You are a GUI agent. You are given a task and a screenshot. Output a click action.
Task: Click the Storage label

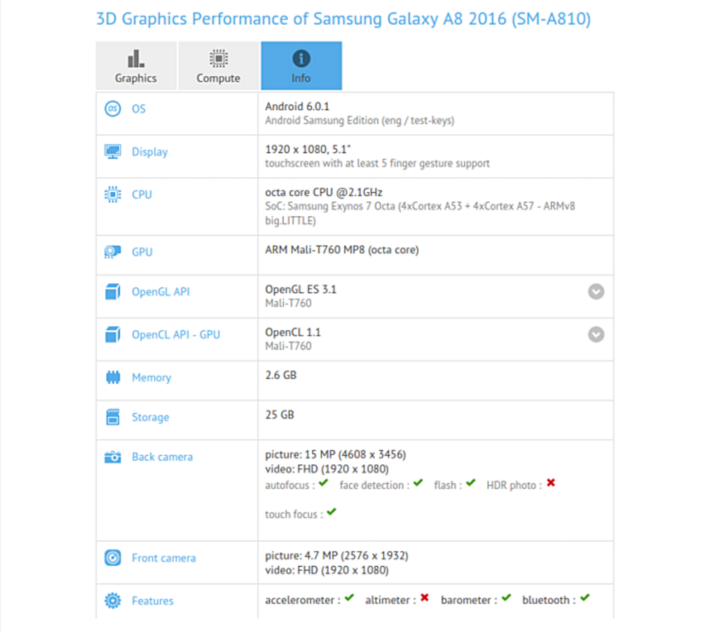pyautogui.click(x=151, y=418)
